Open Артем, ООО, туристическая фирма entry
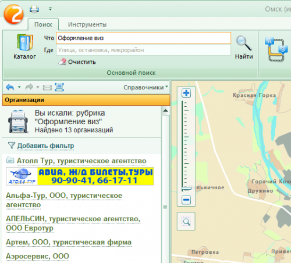This screenshot has width=291, height=263. click(69, 242)
